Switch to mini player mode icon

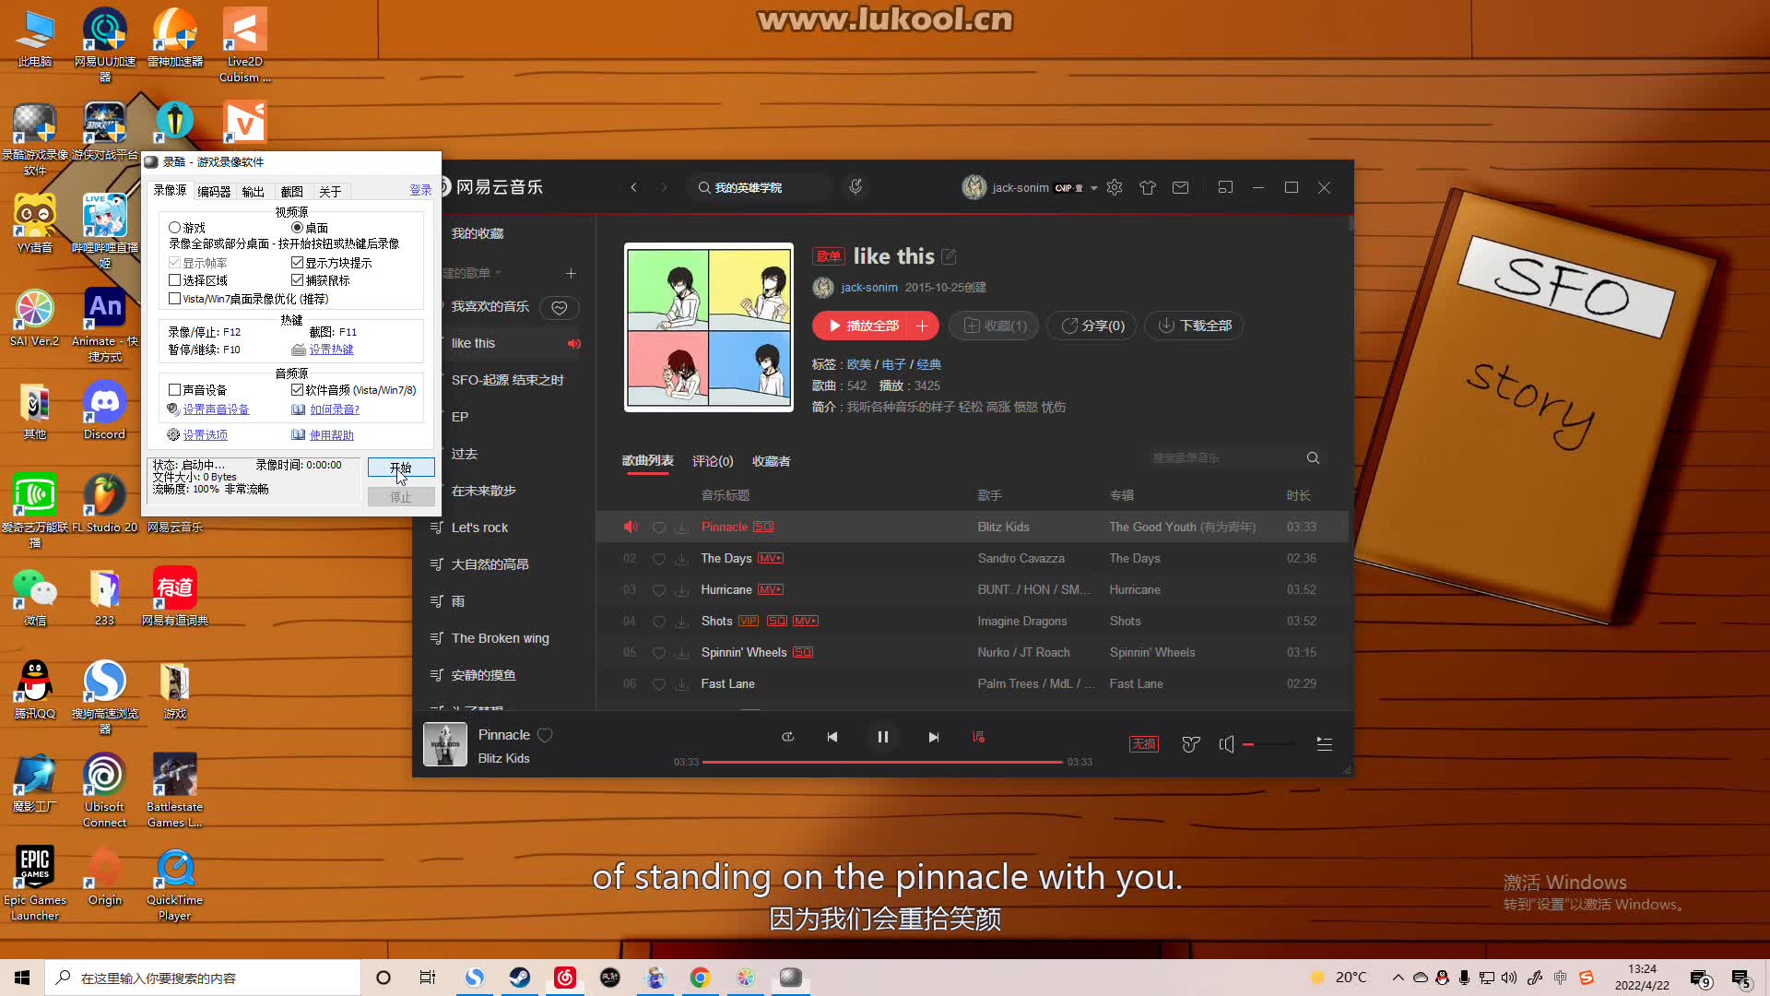pyautogui.click(x=1225, y=187)
